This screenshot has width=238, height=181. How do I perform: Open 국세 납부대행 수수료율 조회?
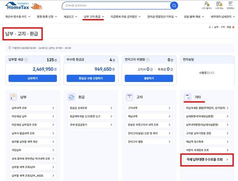207,160
